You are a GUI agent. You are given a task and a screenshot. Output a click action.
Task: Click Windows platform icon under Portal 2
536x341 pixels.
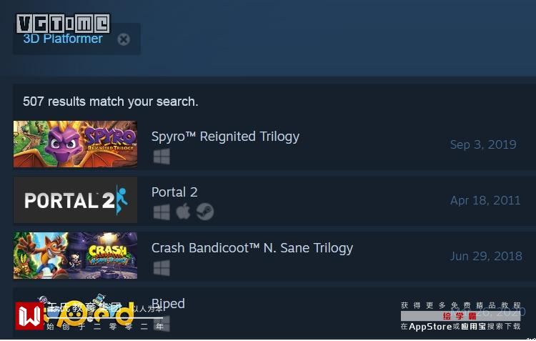click(162, 212)
